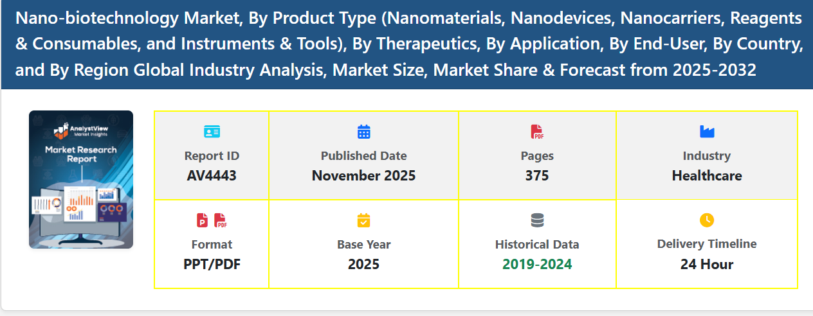Open the Market Research Report cover thumbnail

point(81,180)
